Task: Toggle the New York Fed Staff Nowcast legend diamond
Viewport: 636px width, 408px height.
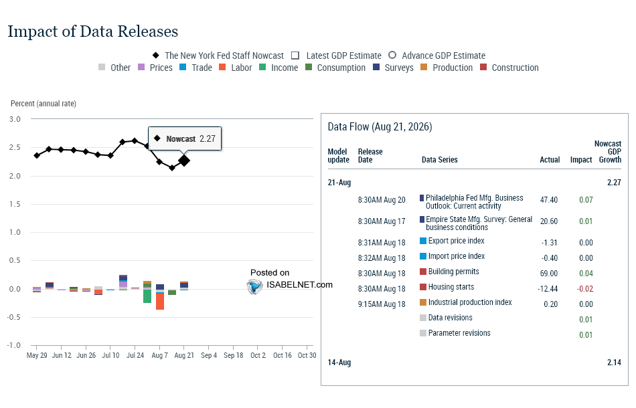Action: 156,55
